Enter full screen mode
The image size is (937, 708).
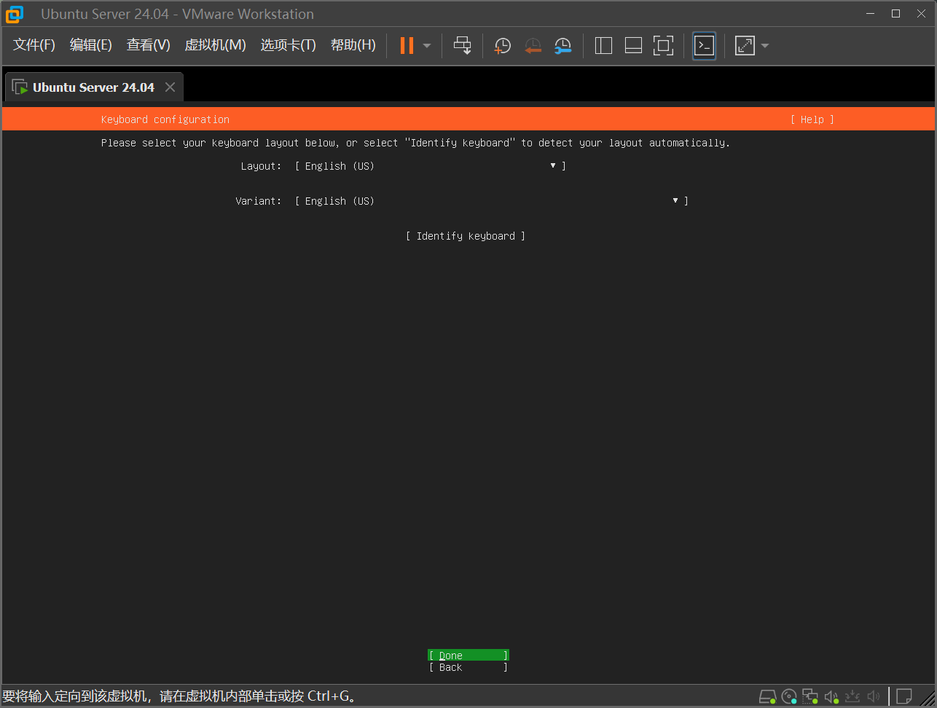pos(663,45)
